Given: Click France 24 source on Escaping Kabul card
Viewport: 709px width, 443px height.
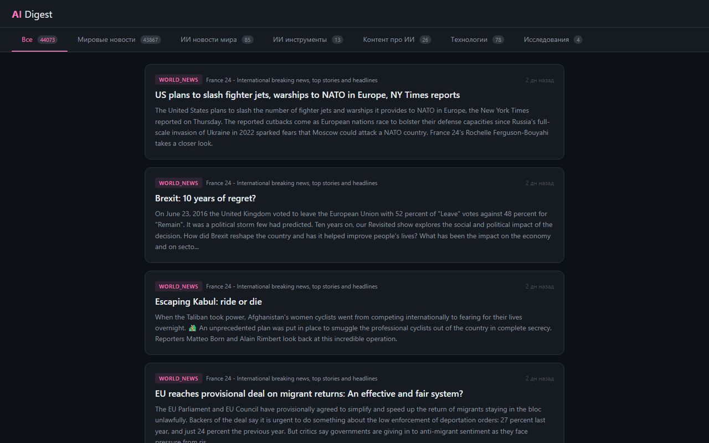Looking at the screenshot, I should coord(291,287).
